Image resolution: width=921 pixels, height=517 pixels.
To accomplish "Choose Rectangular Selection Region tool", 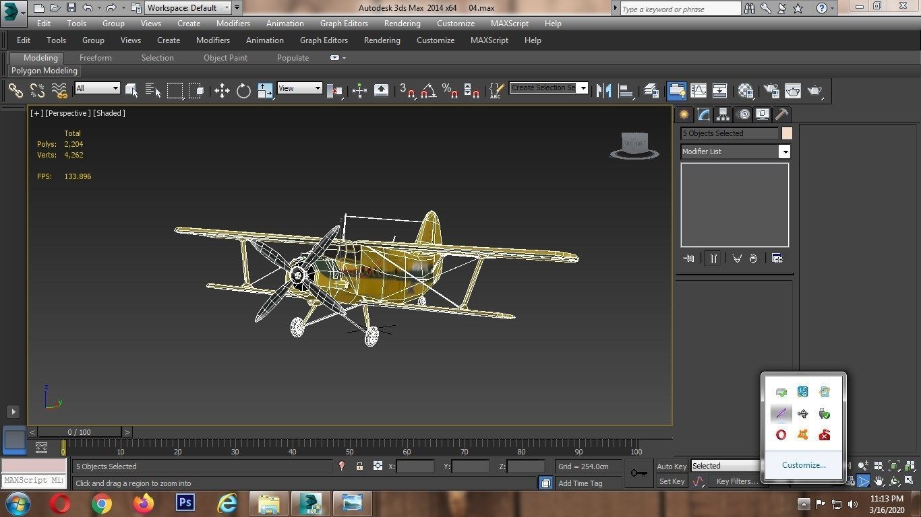I will [175, 90].
